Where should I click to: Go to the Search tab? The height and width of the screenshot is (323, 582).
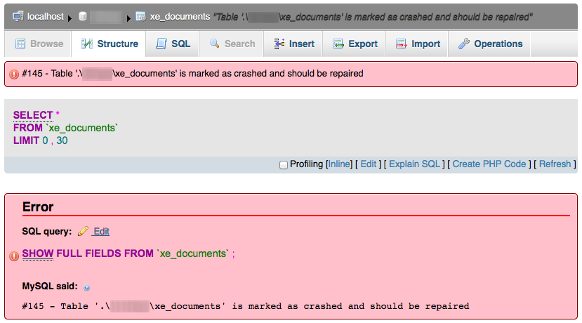(x=232, y=44)
